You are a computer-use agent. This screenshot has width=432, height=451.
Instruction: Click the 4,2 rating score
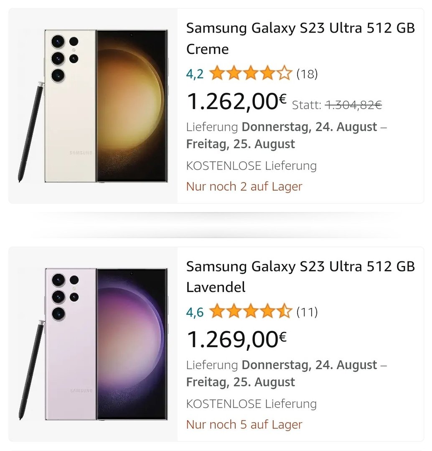point(195,74)
